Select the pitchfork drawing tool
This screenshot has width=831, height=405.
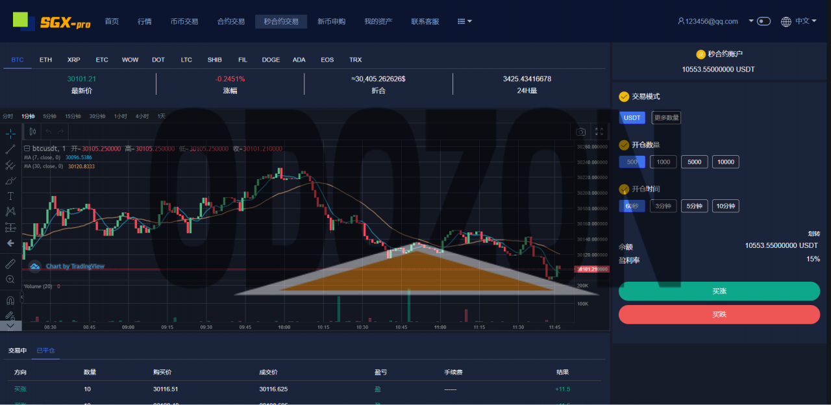coord(10,165)
